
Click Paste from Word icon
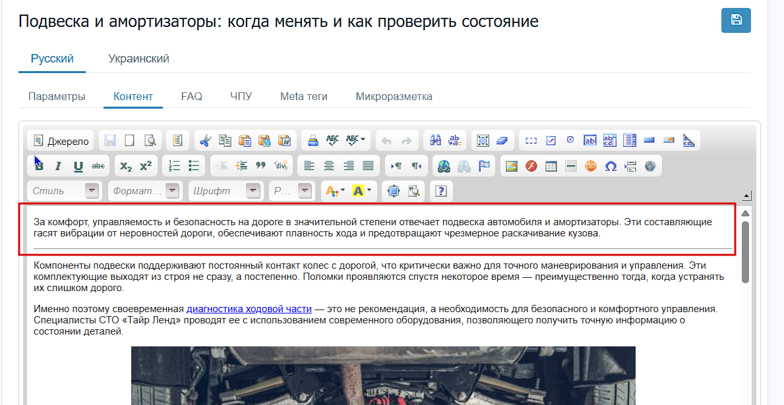tap(284, 141)
